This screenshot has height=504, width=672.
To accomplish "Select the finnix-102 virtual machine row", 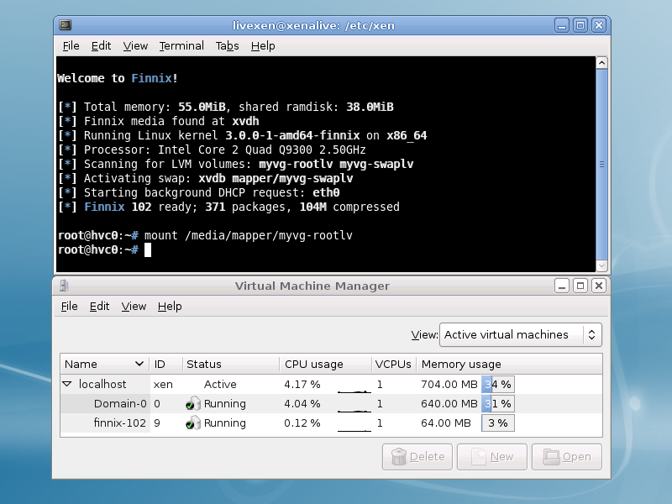I will coord(119,423).
